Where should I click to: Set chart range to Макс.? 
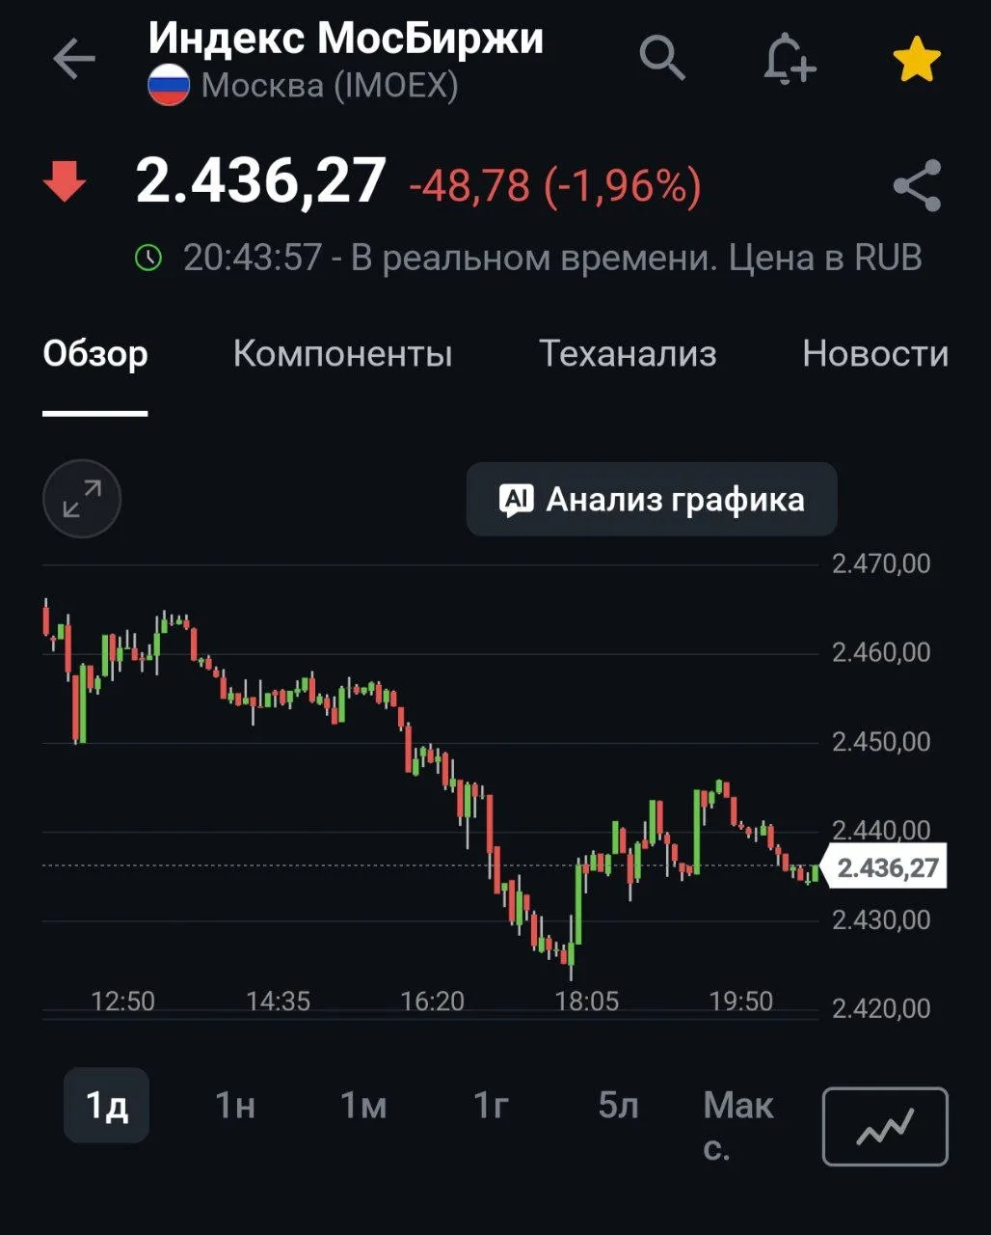pos(738,1126)
